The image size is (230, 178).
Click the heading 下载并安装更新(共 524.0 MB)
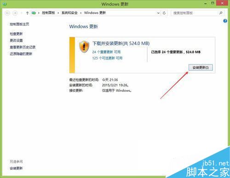(121, 43)
